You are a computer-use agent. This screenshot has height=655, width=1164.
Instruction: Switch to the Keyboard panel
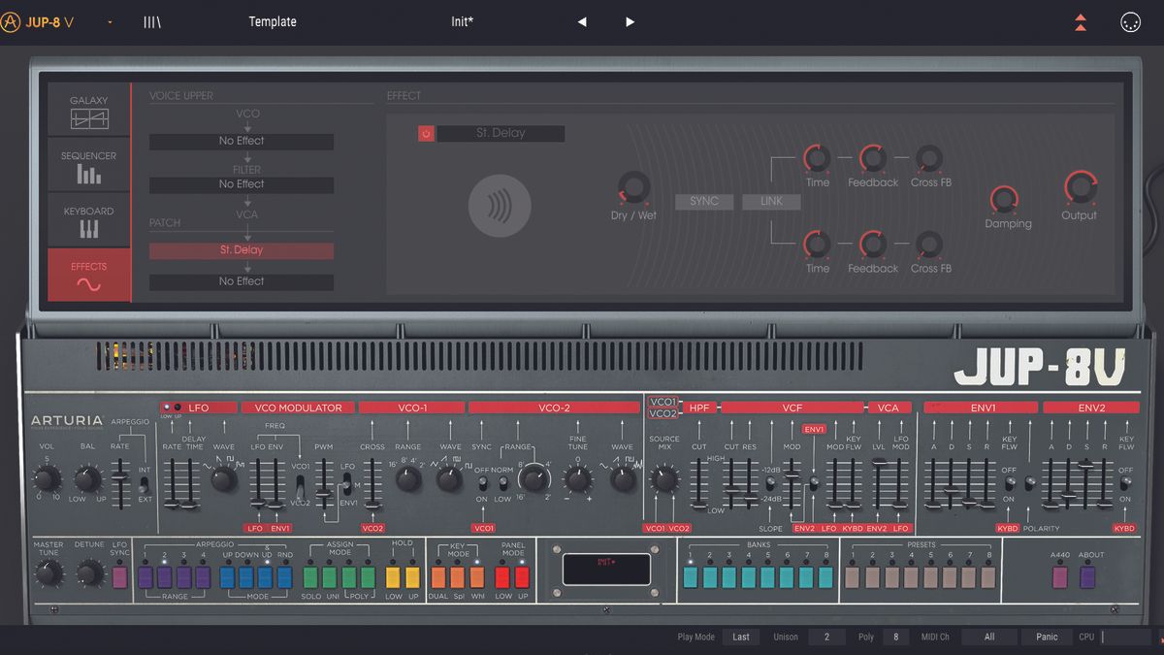click(88, 218)
